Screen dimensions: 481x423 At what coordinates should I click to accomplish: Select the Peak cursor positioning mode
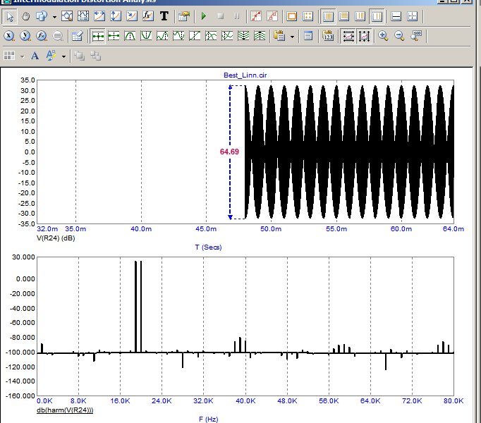(130, 36)
